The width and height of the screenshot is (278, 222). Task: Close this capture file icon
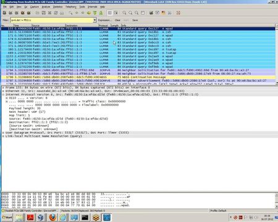[49, 13]
